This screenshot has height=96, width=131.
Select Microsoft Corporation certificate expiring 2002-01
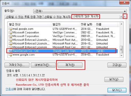(63, 36)
